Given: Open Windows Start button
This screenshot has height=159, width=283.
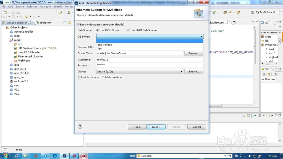Looking at the screenshot, I should (x=5, y=156).
